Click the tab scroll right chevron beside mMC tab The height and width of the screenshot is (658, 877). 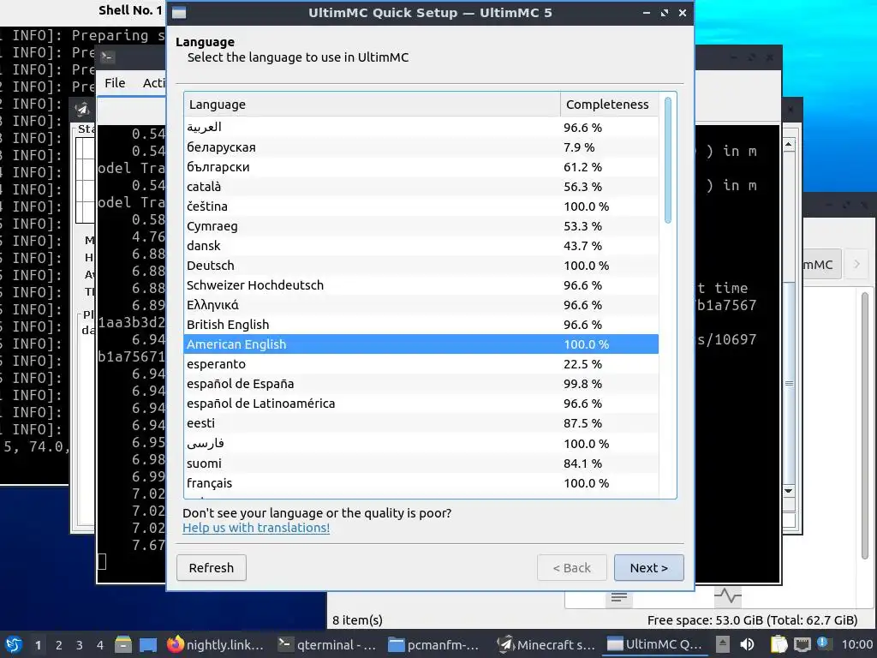856,264
